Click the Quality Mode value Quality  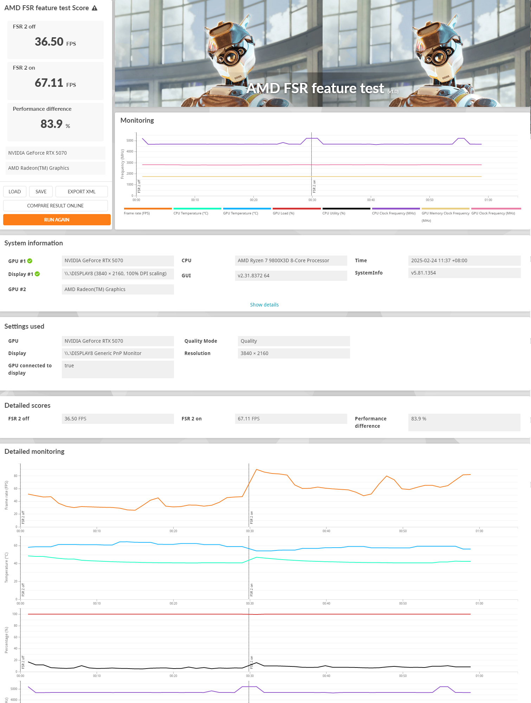[x=294, y=341]
